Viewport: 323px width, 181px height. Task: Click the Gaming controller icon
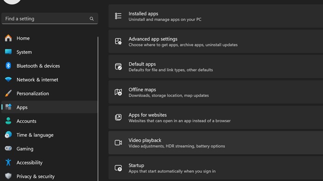coord(8,148)
